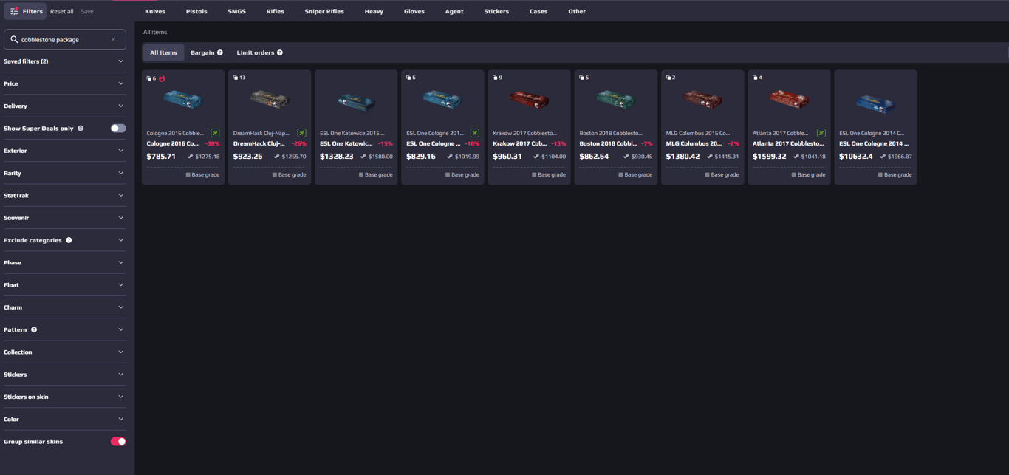Open the Filters panel icon

pos(14,11)
